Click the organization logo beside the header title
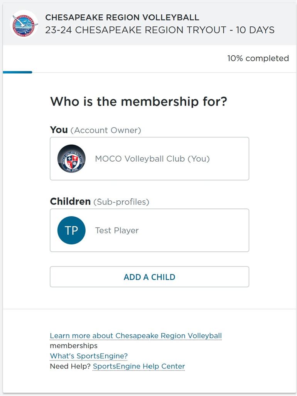 point(24,23)
